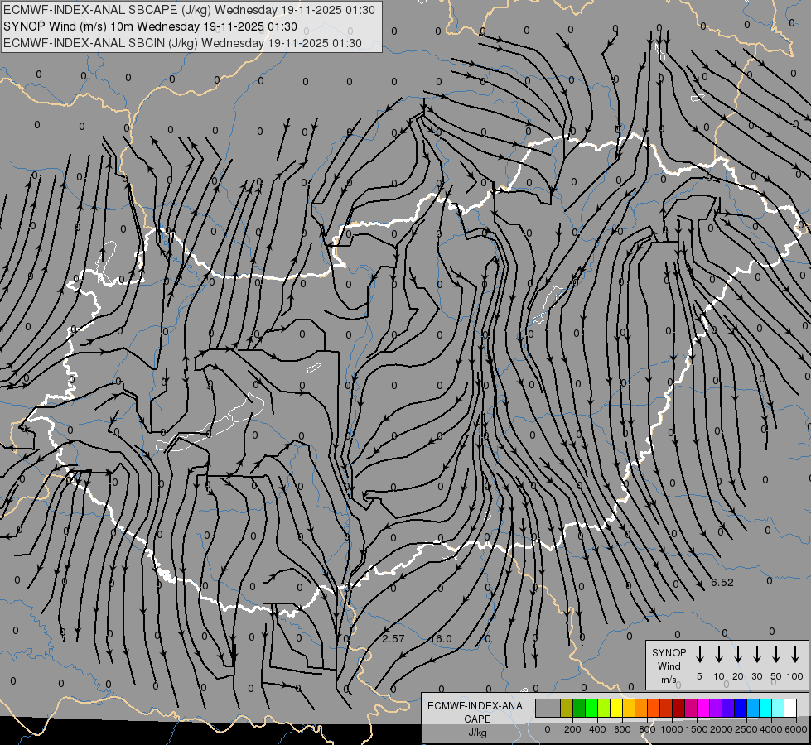Image resolution: width=811 pixels, height=745 pixels.
Task: Pick the pure yellow CAPE legend swatch
Action: click(616, 708)
